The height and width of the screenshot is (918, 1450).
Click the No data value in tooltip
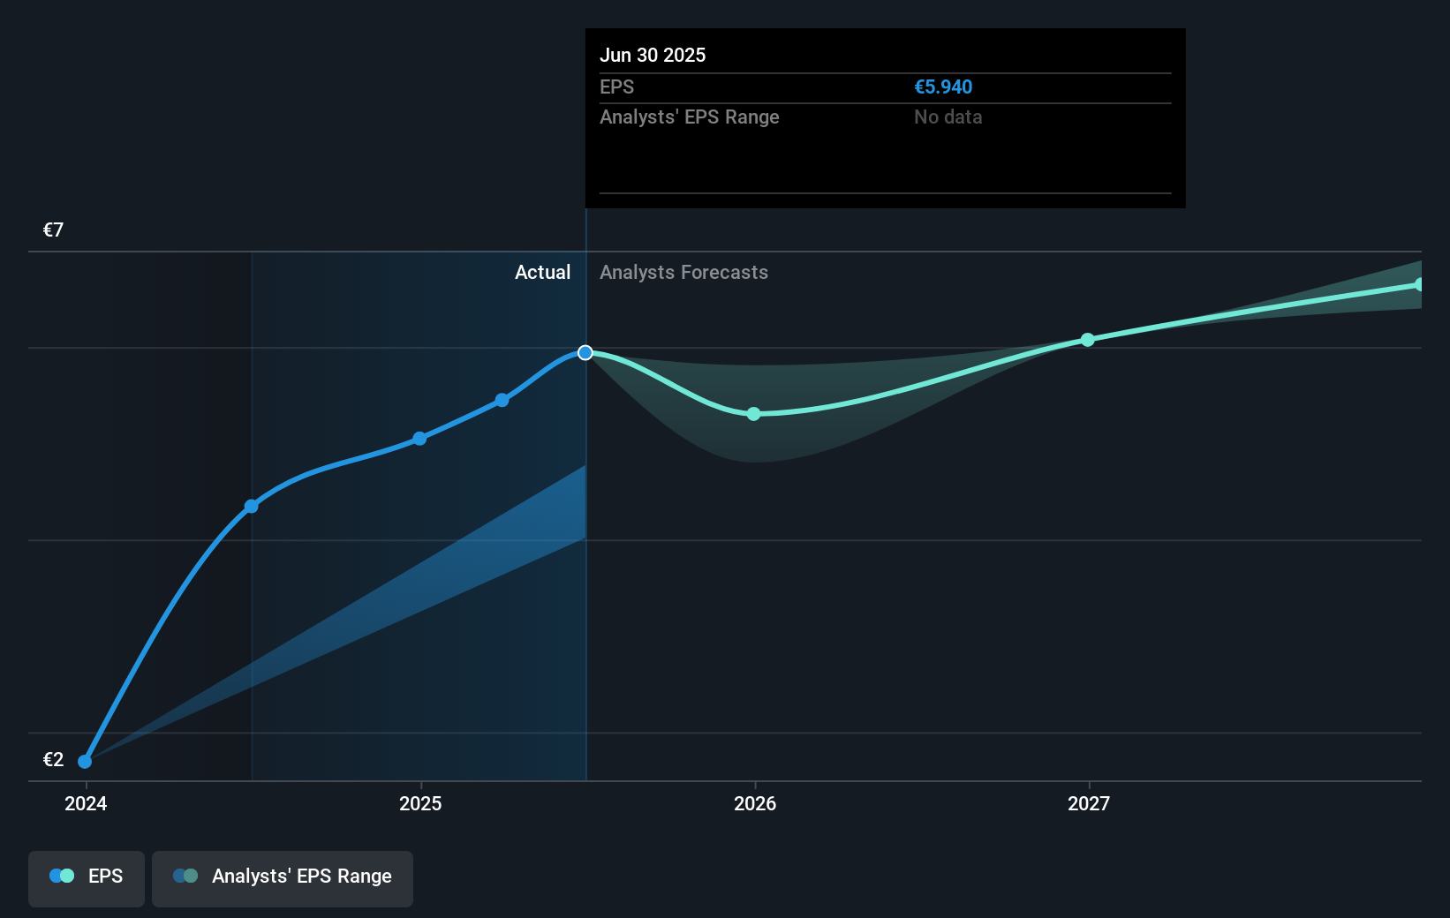[948, 117]
